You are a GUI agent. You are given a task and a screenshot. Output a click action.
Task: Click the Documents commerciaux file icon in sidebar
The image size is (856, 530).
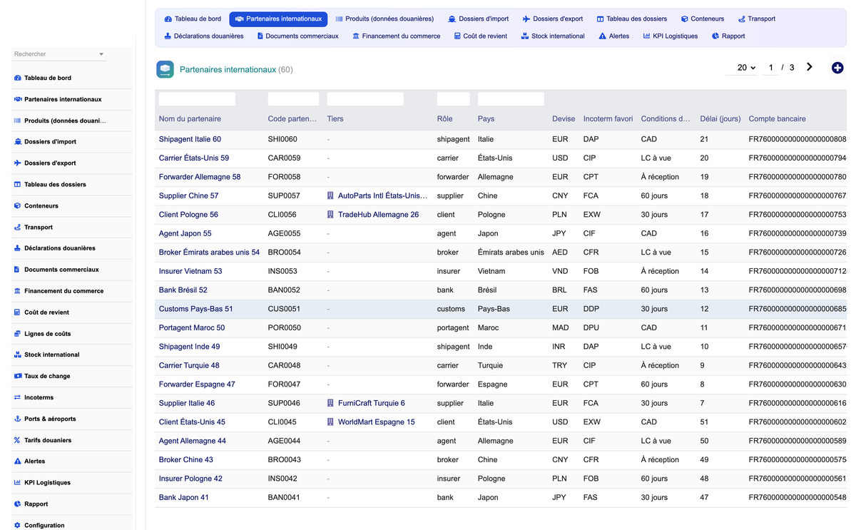click(x=18, y=270)
